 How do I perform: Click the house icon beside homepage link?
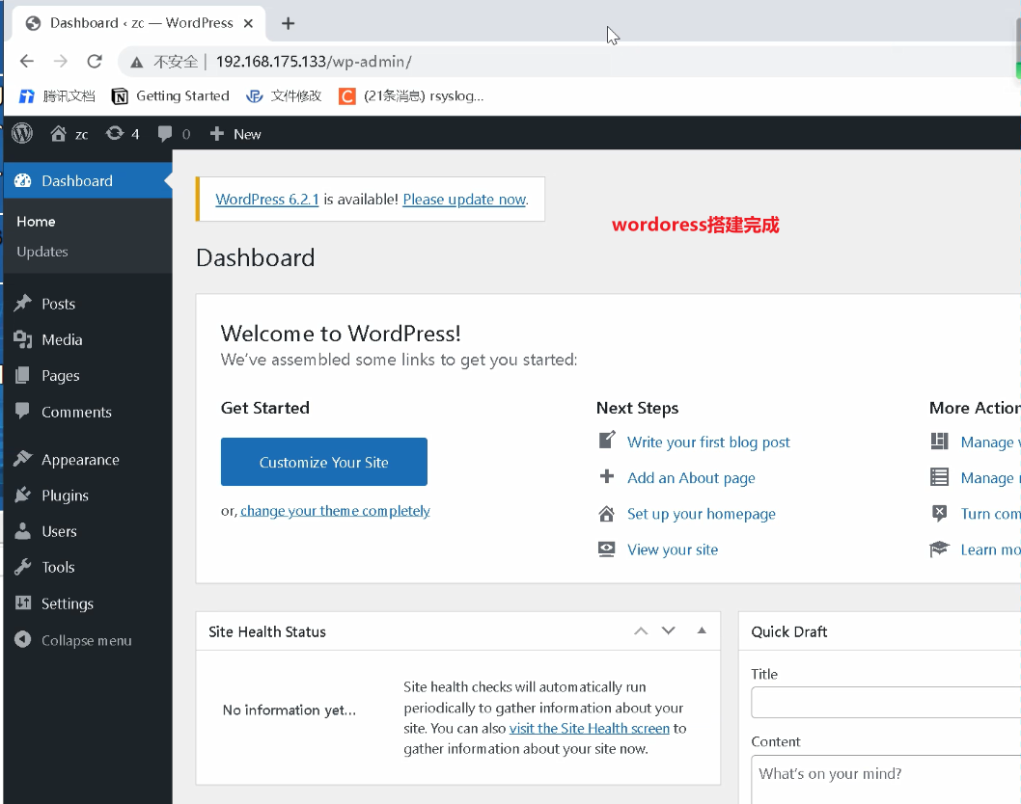(x=606, y=513)
